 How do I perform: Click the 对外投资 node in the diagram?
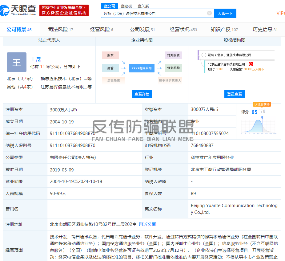tap(173, 55)
